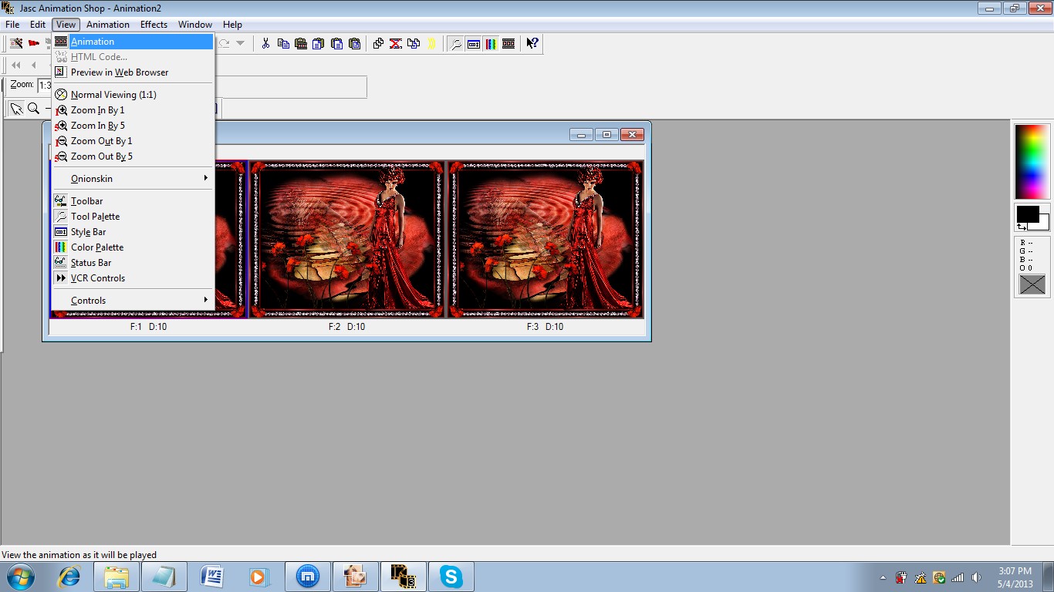
Task: Choose Preview in Web Browser
Action: click(x=133, y=72)
